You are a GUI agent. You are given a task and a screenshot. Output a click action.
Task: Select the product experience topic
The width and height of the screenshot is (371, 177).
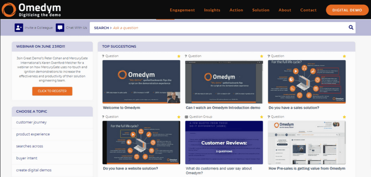pyautogui.click(x=33, y=134)
